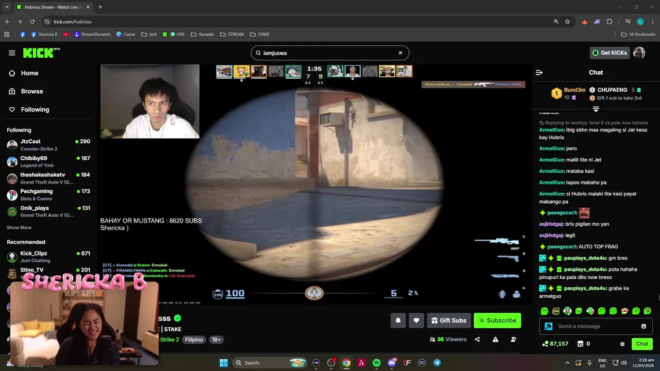
Task: Open a new browser tab
Action: (x=100, y=7)
